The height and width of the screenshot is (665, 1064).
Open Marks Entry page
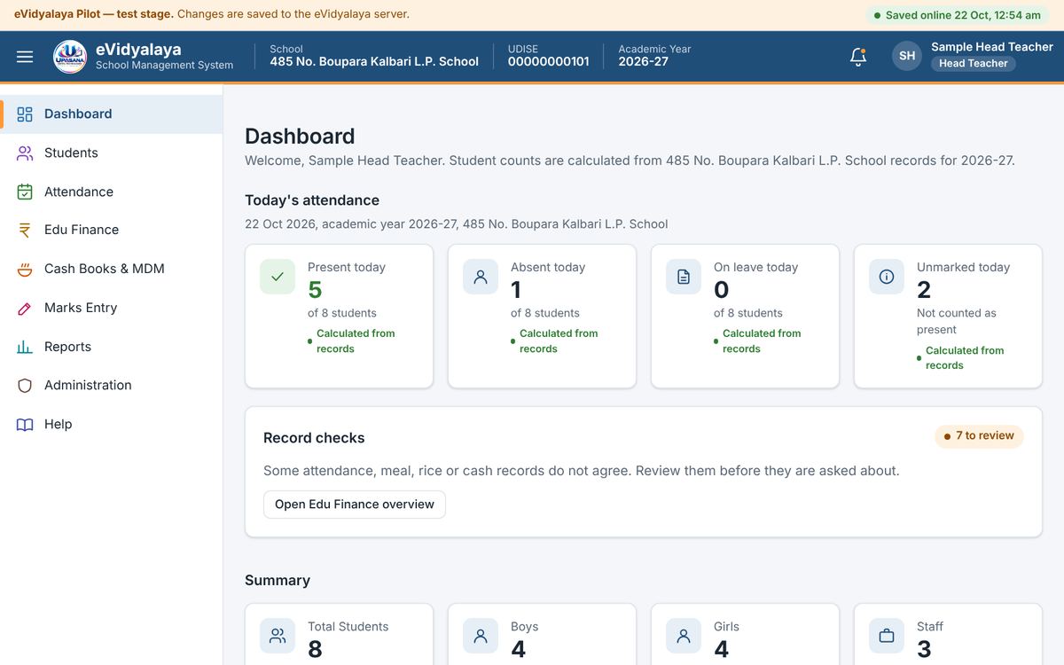click(112, 308)
